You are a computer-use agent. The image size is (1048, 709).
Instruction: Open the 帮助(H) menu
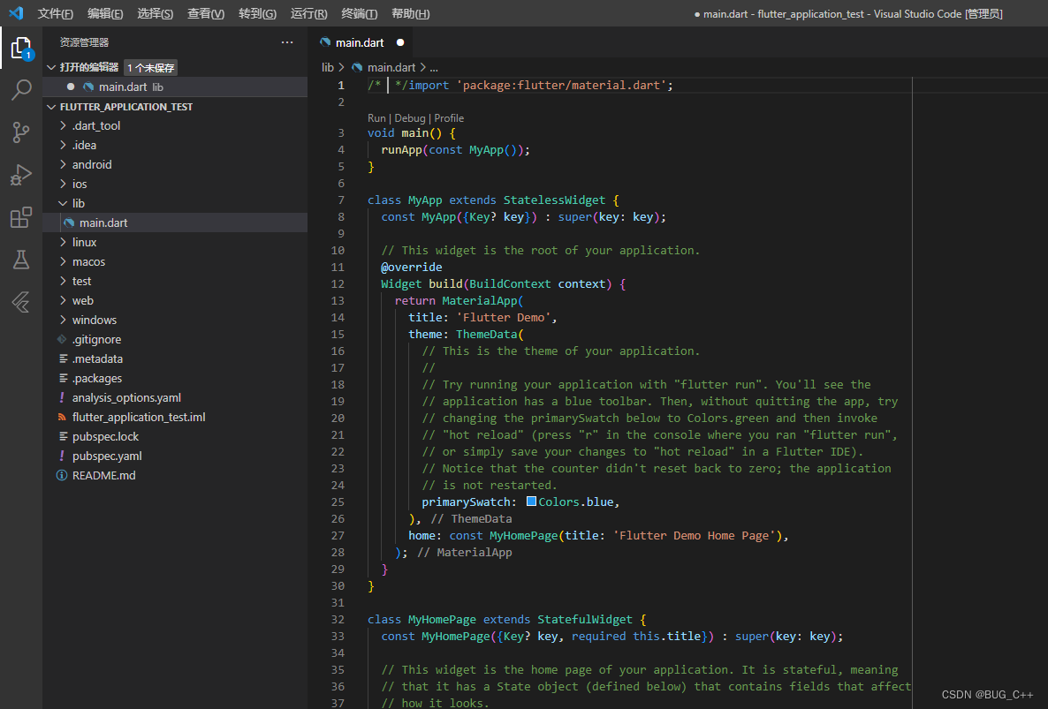pyautogui.click(x=410, y=13)
